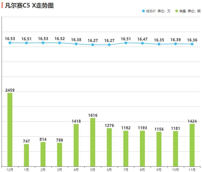
Task: Click the 747 value label
Action: [x=26, y=141]
